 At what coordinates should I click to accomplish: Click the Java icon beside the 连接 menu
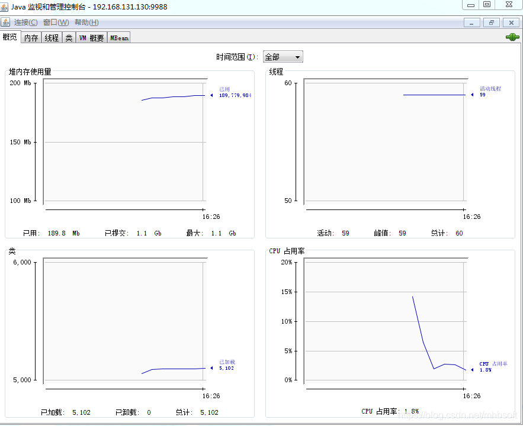pyautogui.click(x=5, y=22)
